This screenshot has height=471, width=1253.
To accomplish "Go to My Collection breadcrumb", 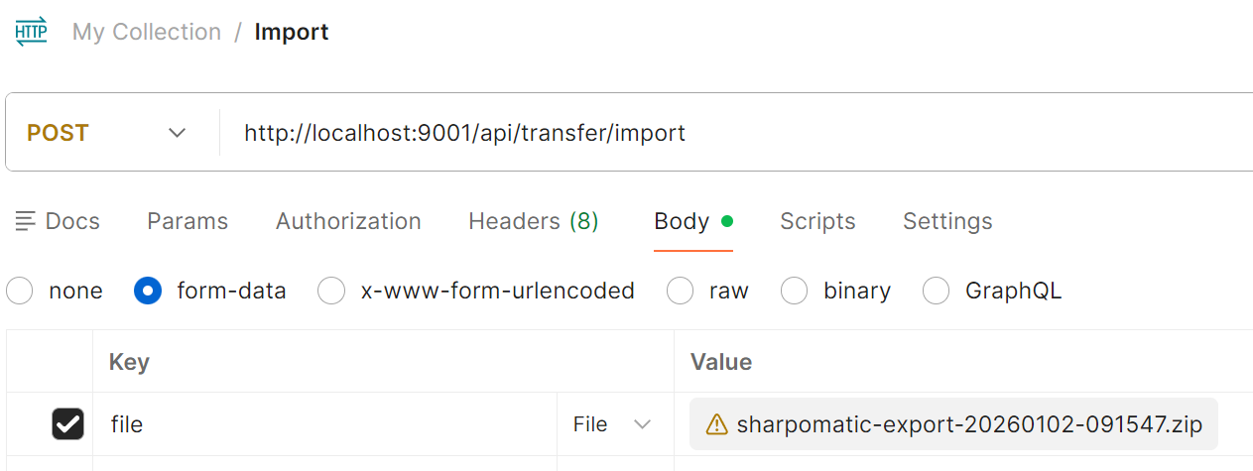I will pos(147,32).
